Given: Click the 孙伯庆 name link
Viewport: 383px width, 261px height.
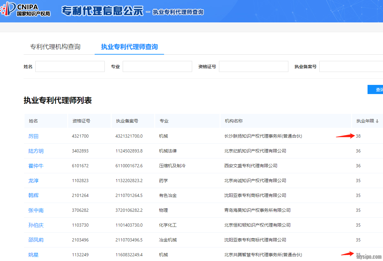Looking at the screenshot, I should [x=36, y=225].
